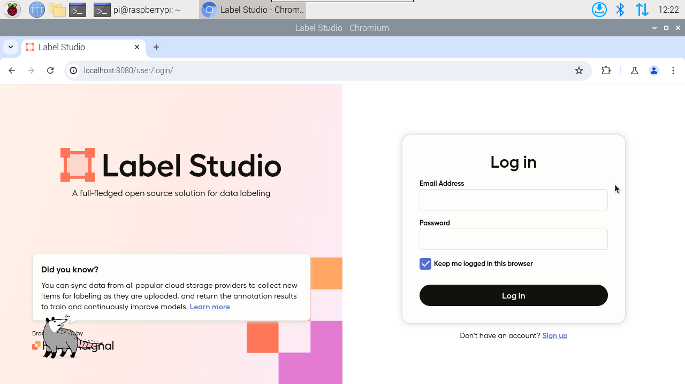Click the Label Studio logo

[171, 165]
